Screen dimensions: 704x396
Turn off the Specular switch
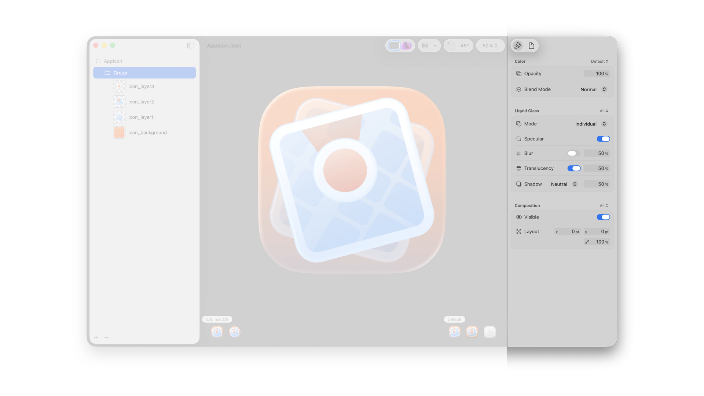point(603,139)
